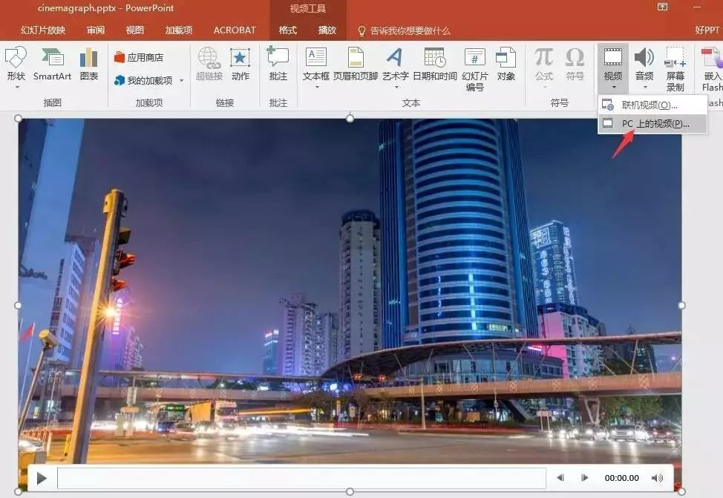723x498 pixels.
Task: Insert an equation (公式)
Action: [x=544, y=67]
